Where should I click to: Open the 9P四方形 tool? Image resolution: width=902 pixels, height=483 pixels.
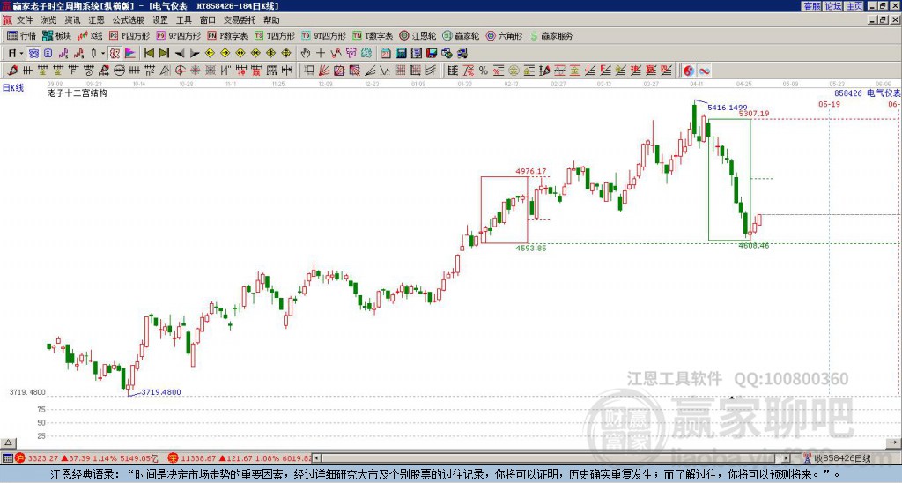(x=178, y=35)
